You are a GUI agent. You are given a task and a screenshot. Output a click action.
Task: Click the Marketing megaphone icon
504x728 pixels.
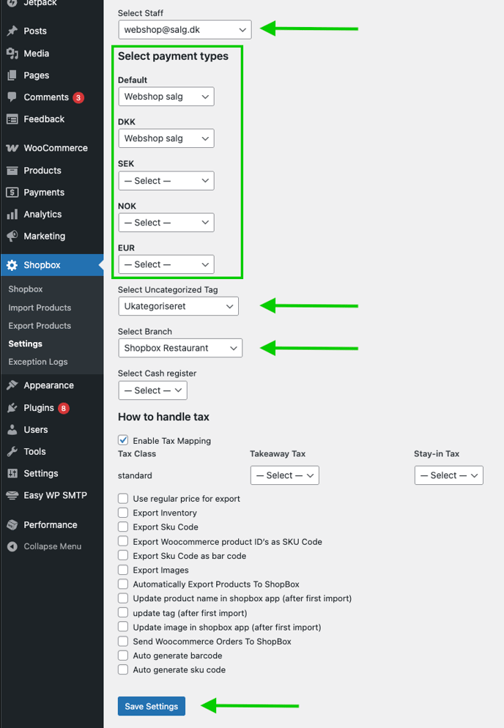(x=12, y=237)
